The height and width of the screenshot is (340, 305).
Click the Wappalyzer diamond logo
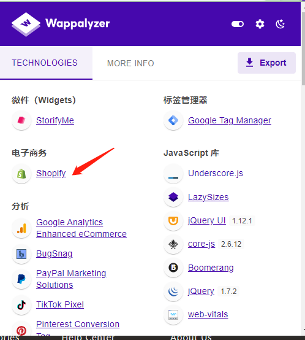(x=26, y=24)
